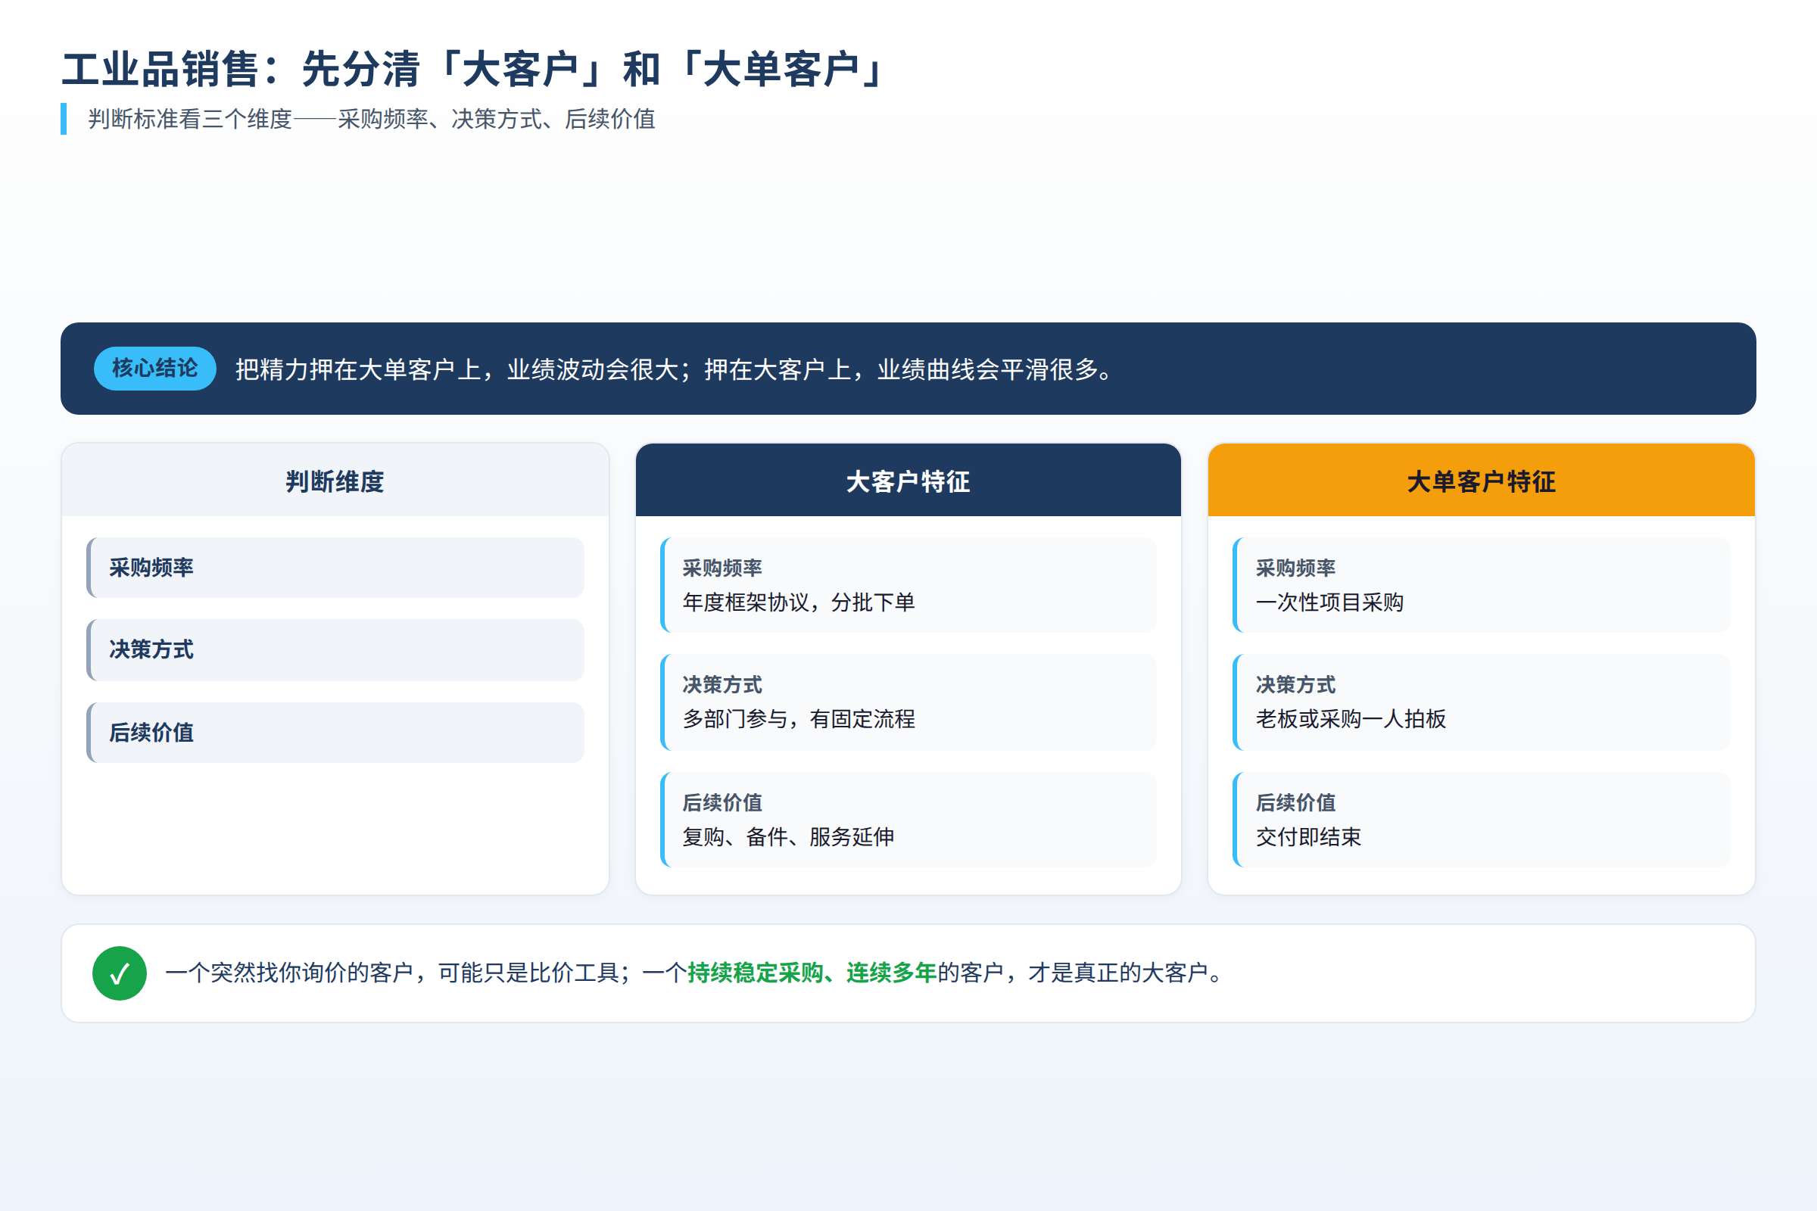The image size is (1817, 1211).
Task: Click the green highlighted text 持续稳定采购、连续多年
Action: tap(812, 973)
